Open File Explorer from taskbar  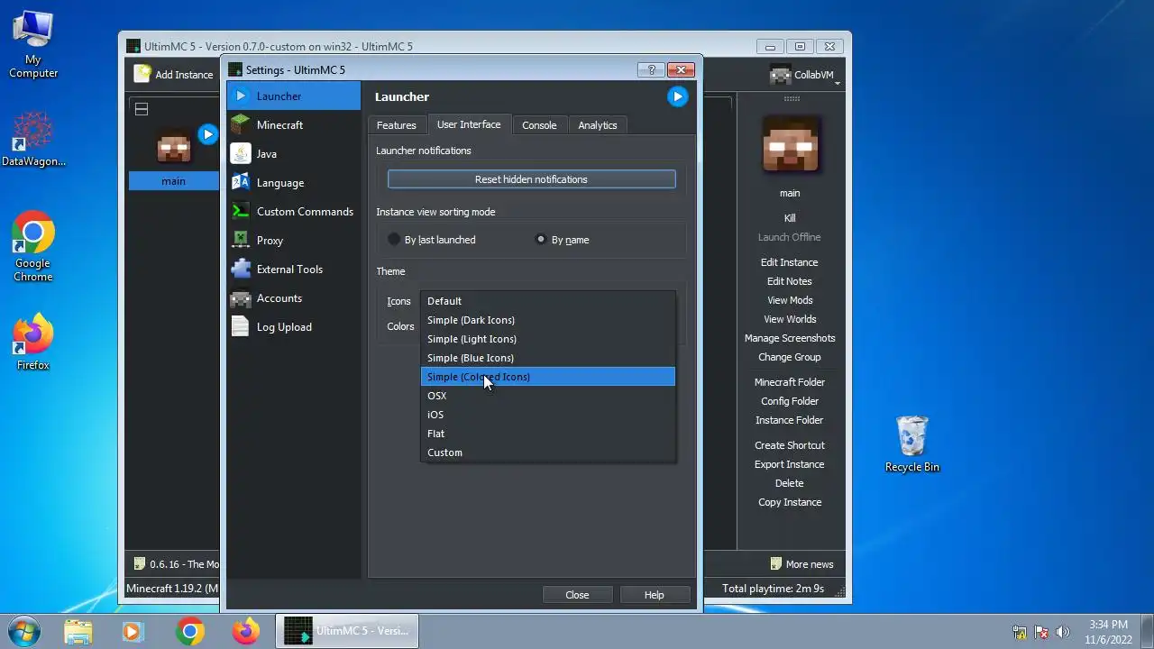pyautogui.click(x=78, y=631)
